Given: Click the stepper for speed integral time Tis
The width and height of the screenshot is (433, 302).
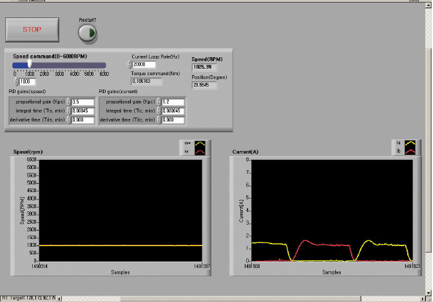Looking at the screenshot, I should 68,111.
